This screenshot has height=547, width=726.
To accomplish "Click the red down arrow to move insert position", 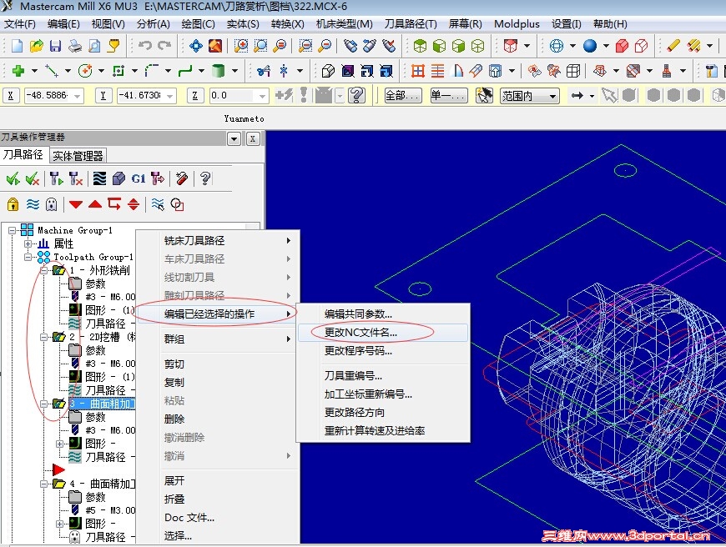I will pos(75,204).
